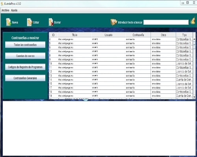
Task: Click into the search text field
Action: coord(166,22)
